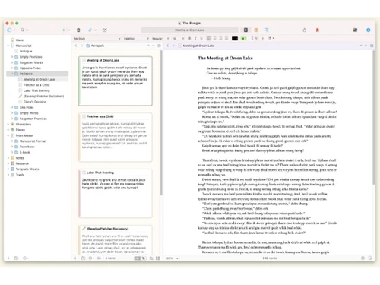The width and height of the screenshot is (380, 285).
Task: Open the font size 13 dropdown
Action: 178,39
